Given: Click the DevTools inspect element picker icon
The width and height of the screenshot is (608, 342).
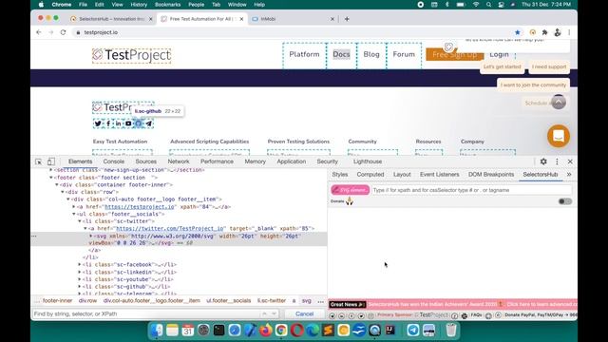Looking at the screenshot, I should (x=38, y=161).
